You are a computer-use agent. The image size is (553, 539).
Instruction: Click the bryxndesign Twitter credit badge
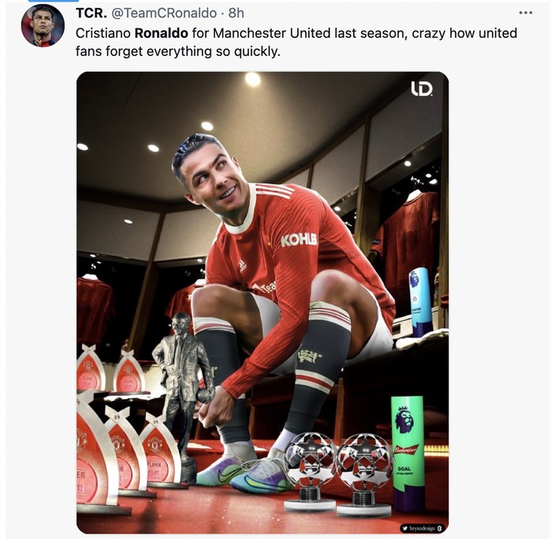pyautogui.click(x=422, y=528)
